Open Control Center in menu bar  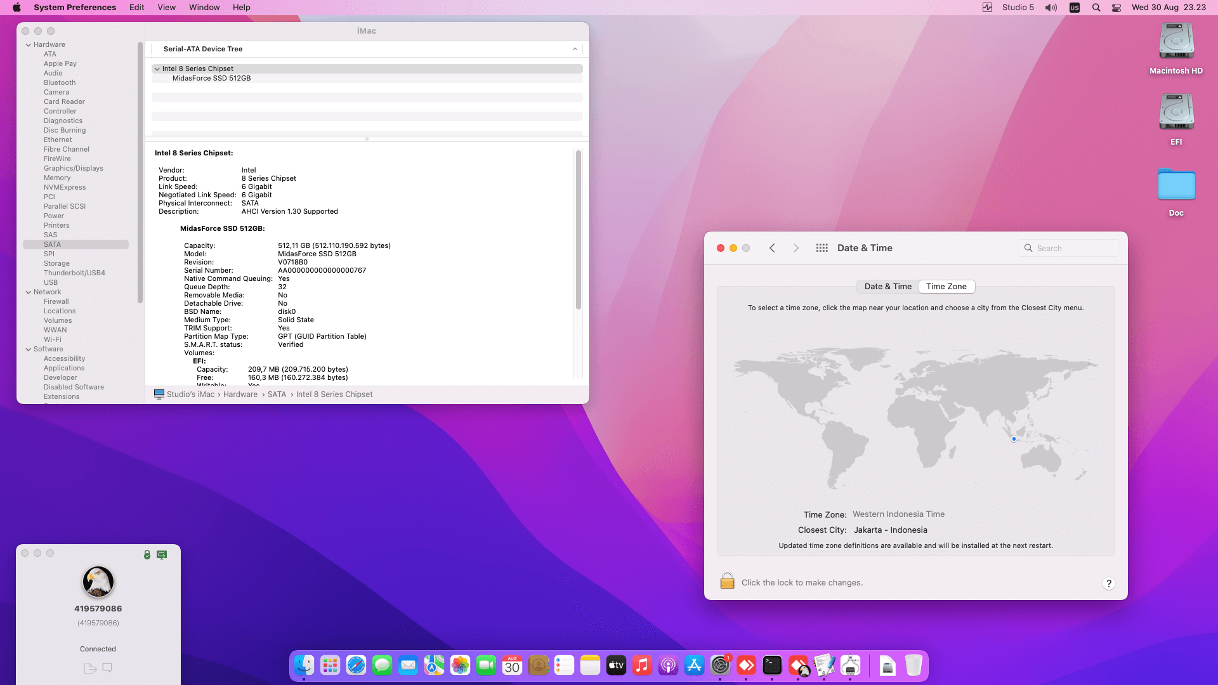pos(1116,8)
